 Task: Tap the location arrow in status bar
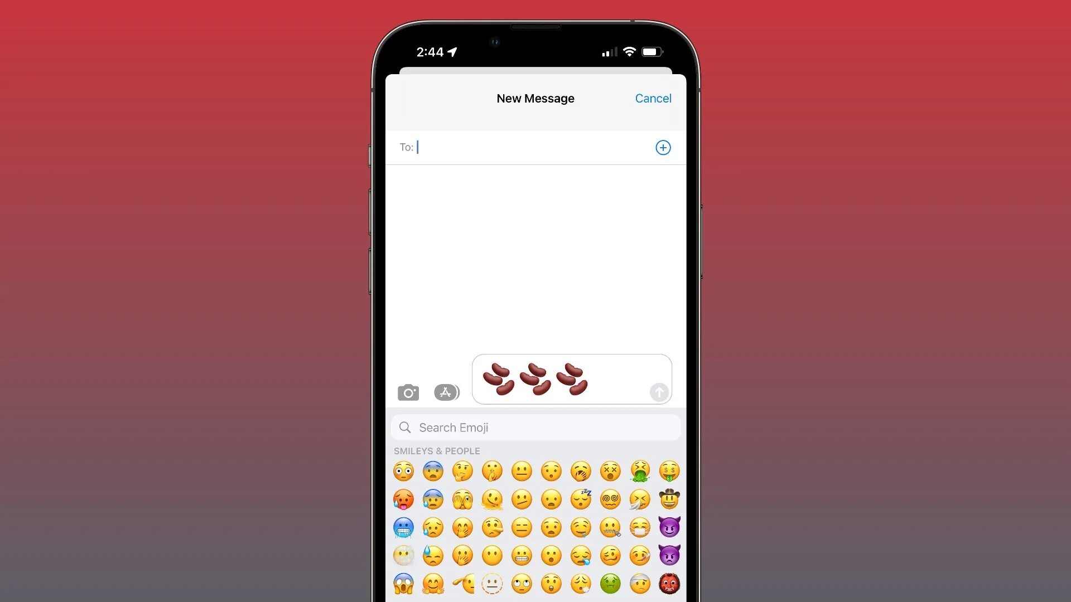point(454,51)
